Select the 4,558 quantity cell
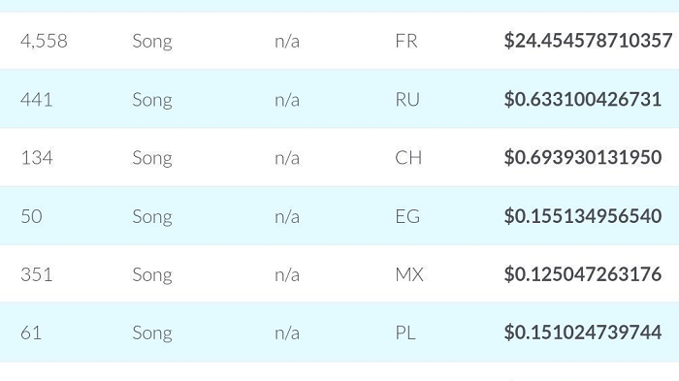This screenshot has width=679, height=381. (x=45, y=41)
